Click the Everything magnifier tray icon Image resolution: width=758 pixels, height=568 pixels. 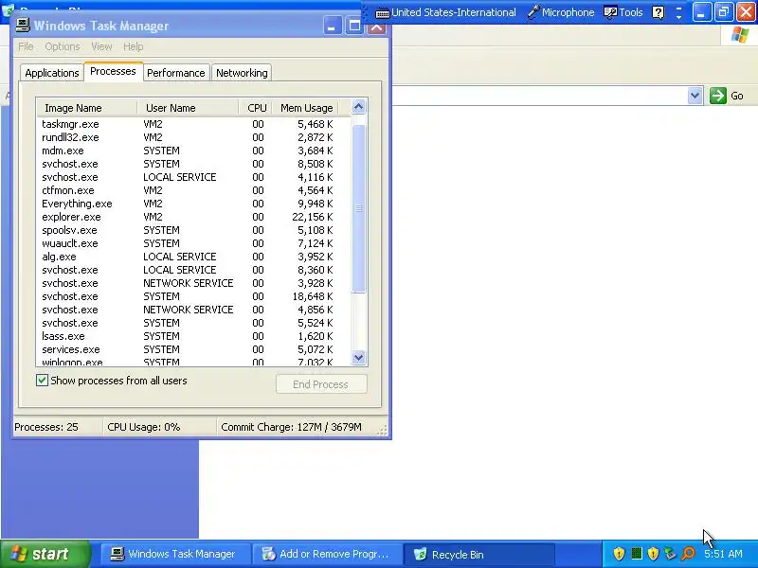(x=688, y=554)
